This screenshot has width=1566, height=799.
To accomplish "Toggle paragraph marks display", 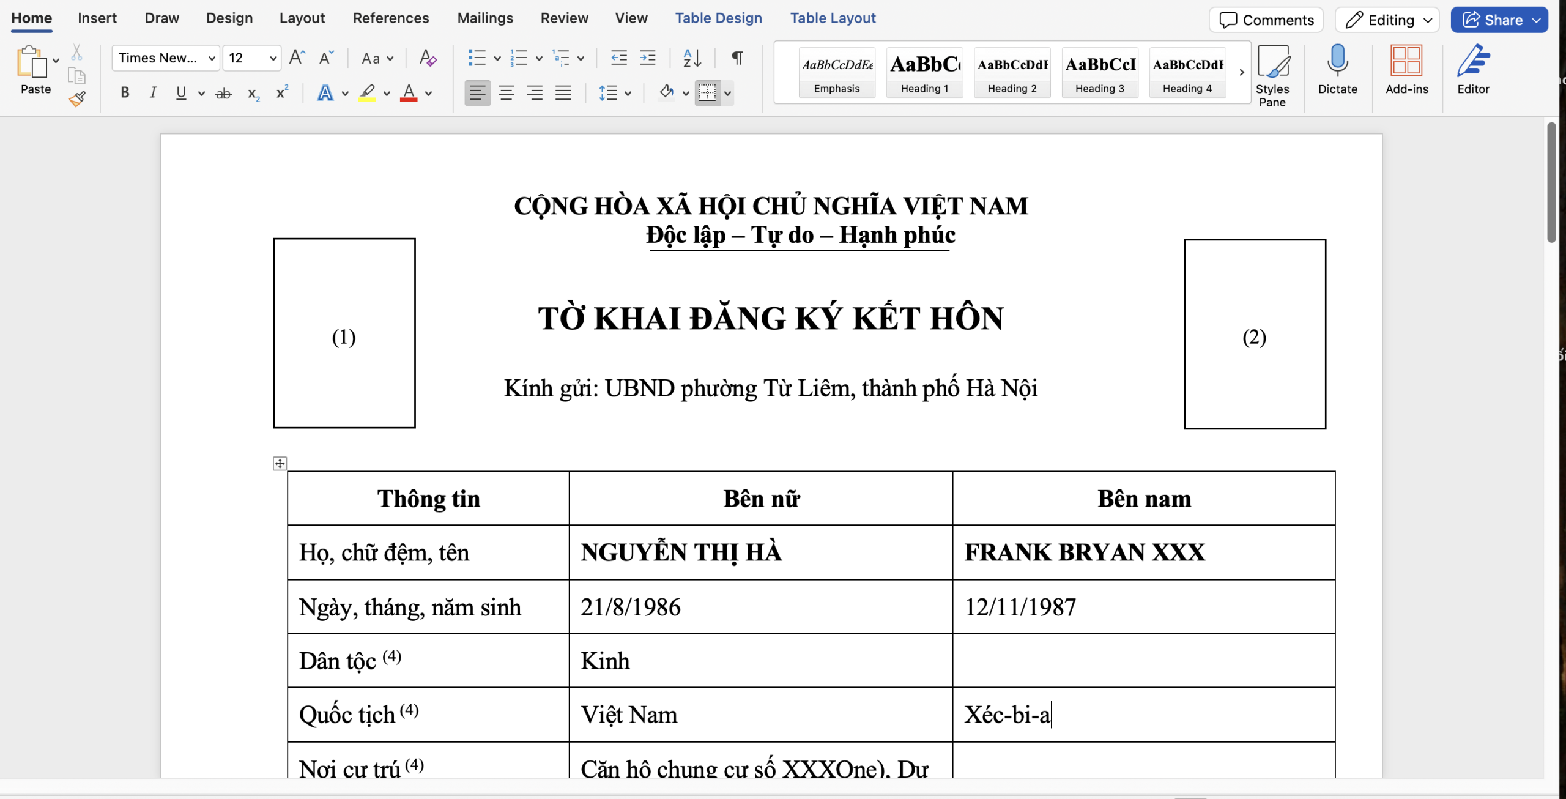I will tap(737, 58).
